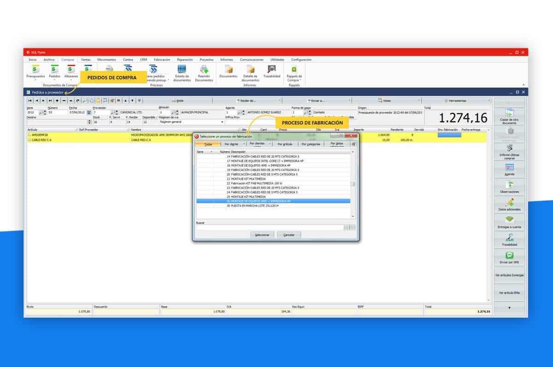Image resolution: width=553 pixels, height=367 pixels.
Task: Switch to the Ventas ribbon tab
Action: (x=86, y=59)
